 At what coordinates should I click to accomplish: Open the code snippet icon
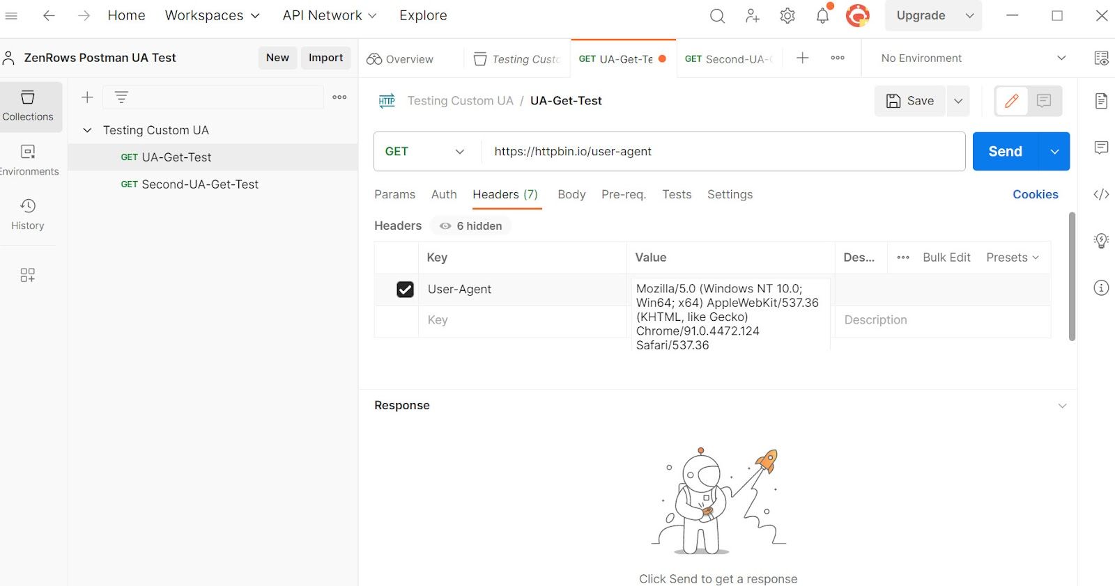coord(1101,194)
